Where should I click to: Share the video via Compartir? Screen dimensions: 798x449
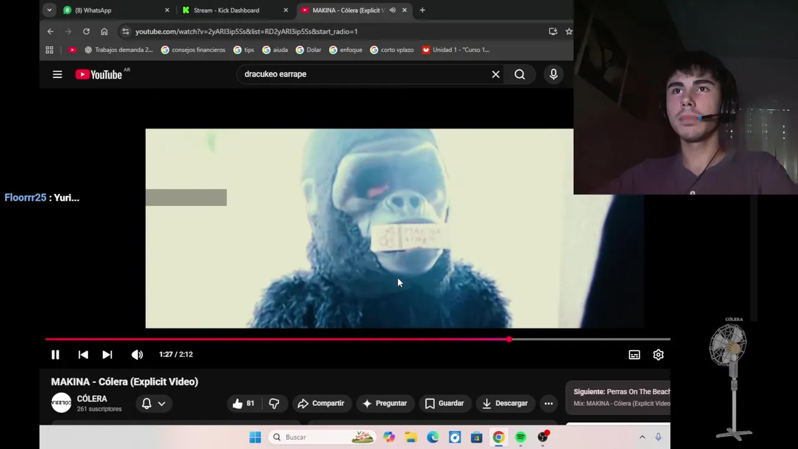click(x=321, y=403)
